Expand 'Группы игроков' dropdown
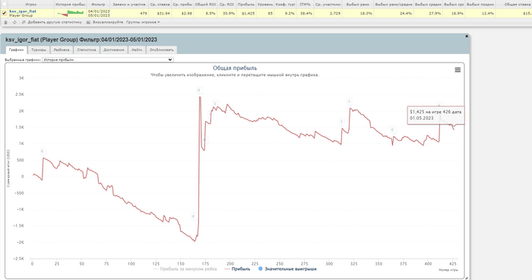The image size is (532, 280). point(143,22)
